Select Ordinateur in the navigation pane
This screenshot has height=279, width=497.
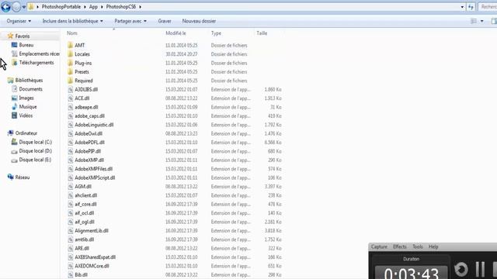pos(26,133)
